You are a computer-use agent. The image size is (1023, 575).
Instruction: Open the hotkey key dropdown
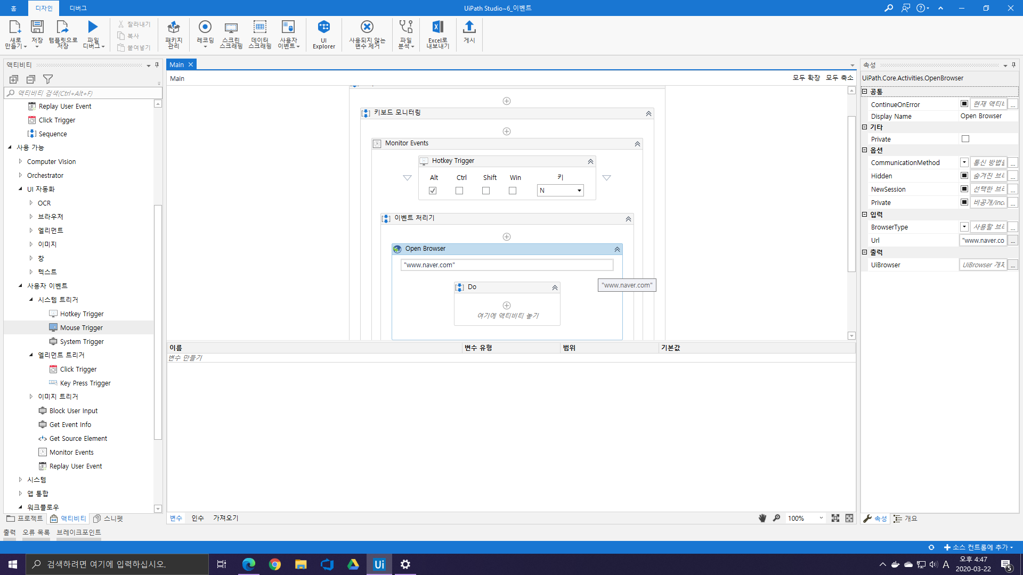click(579, 191)
